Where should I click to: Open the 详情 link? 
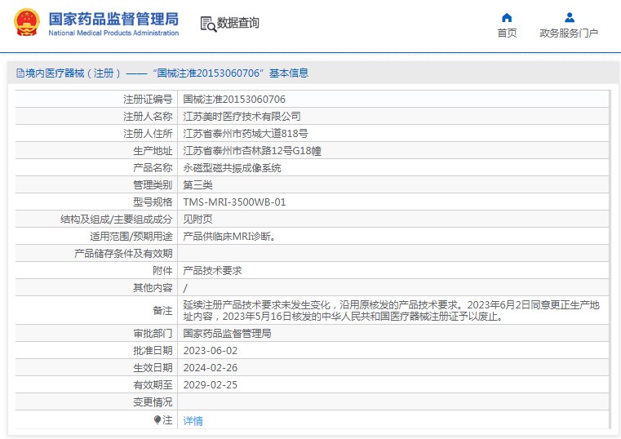pos(193,421)
